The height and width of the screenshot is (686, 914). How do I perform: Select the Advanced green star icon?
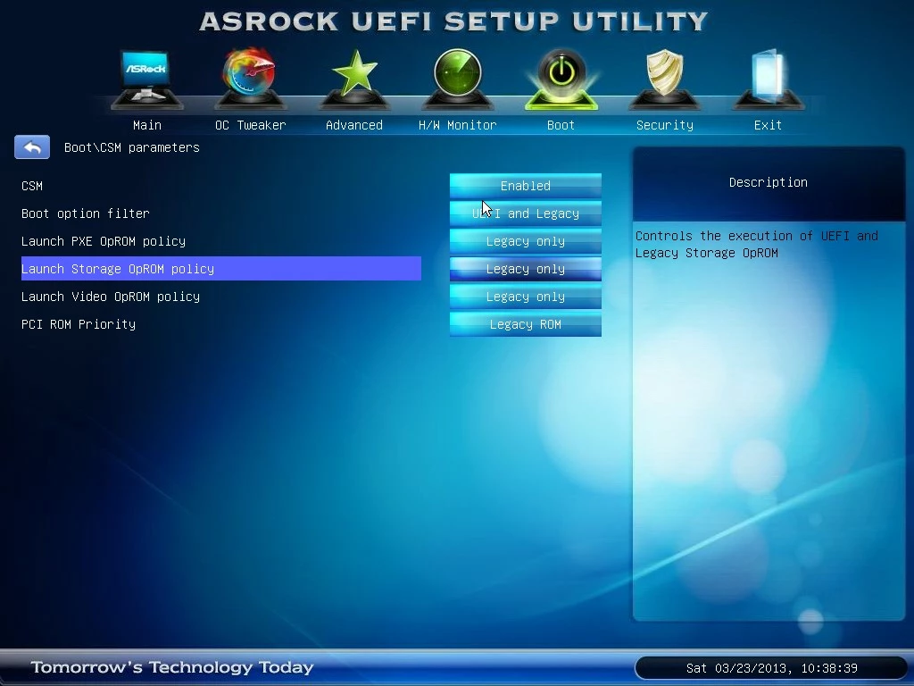(x=354, y=79)
